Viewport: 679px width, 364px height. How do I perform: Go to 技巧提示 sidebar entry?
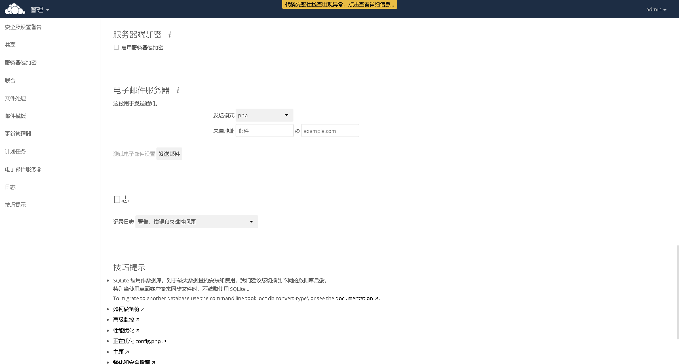click(x=15, y=205)
